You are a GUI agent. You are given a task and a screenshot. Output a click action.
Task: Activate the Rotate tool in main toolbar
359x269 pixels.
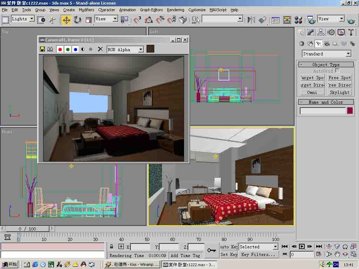77,20
